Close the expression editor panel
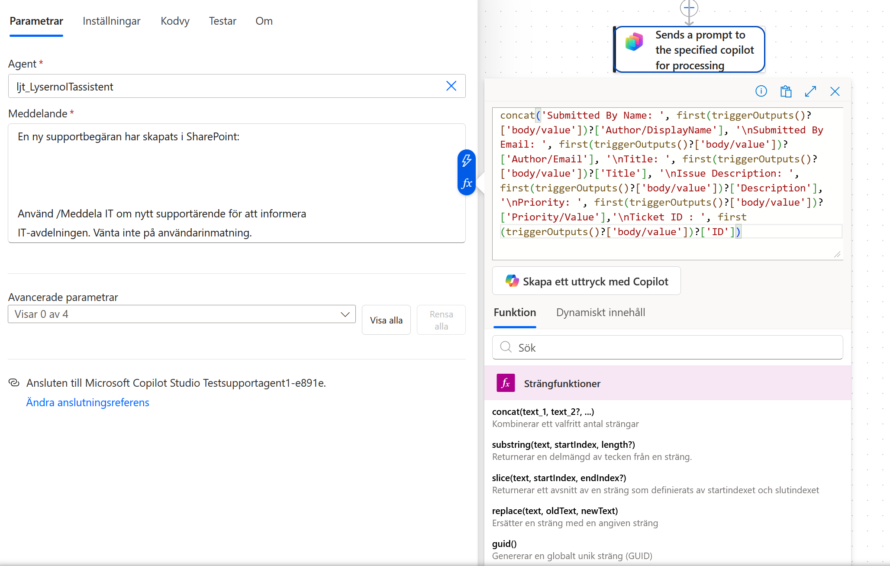 pyautogui.click(x=835, y=91)
